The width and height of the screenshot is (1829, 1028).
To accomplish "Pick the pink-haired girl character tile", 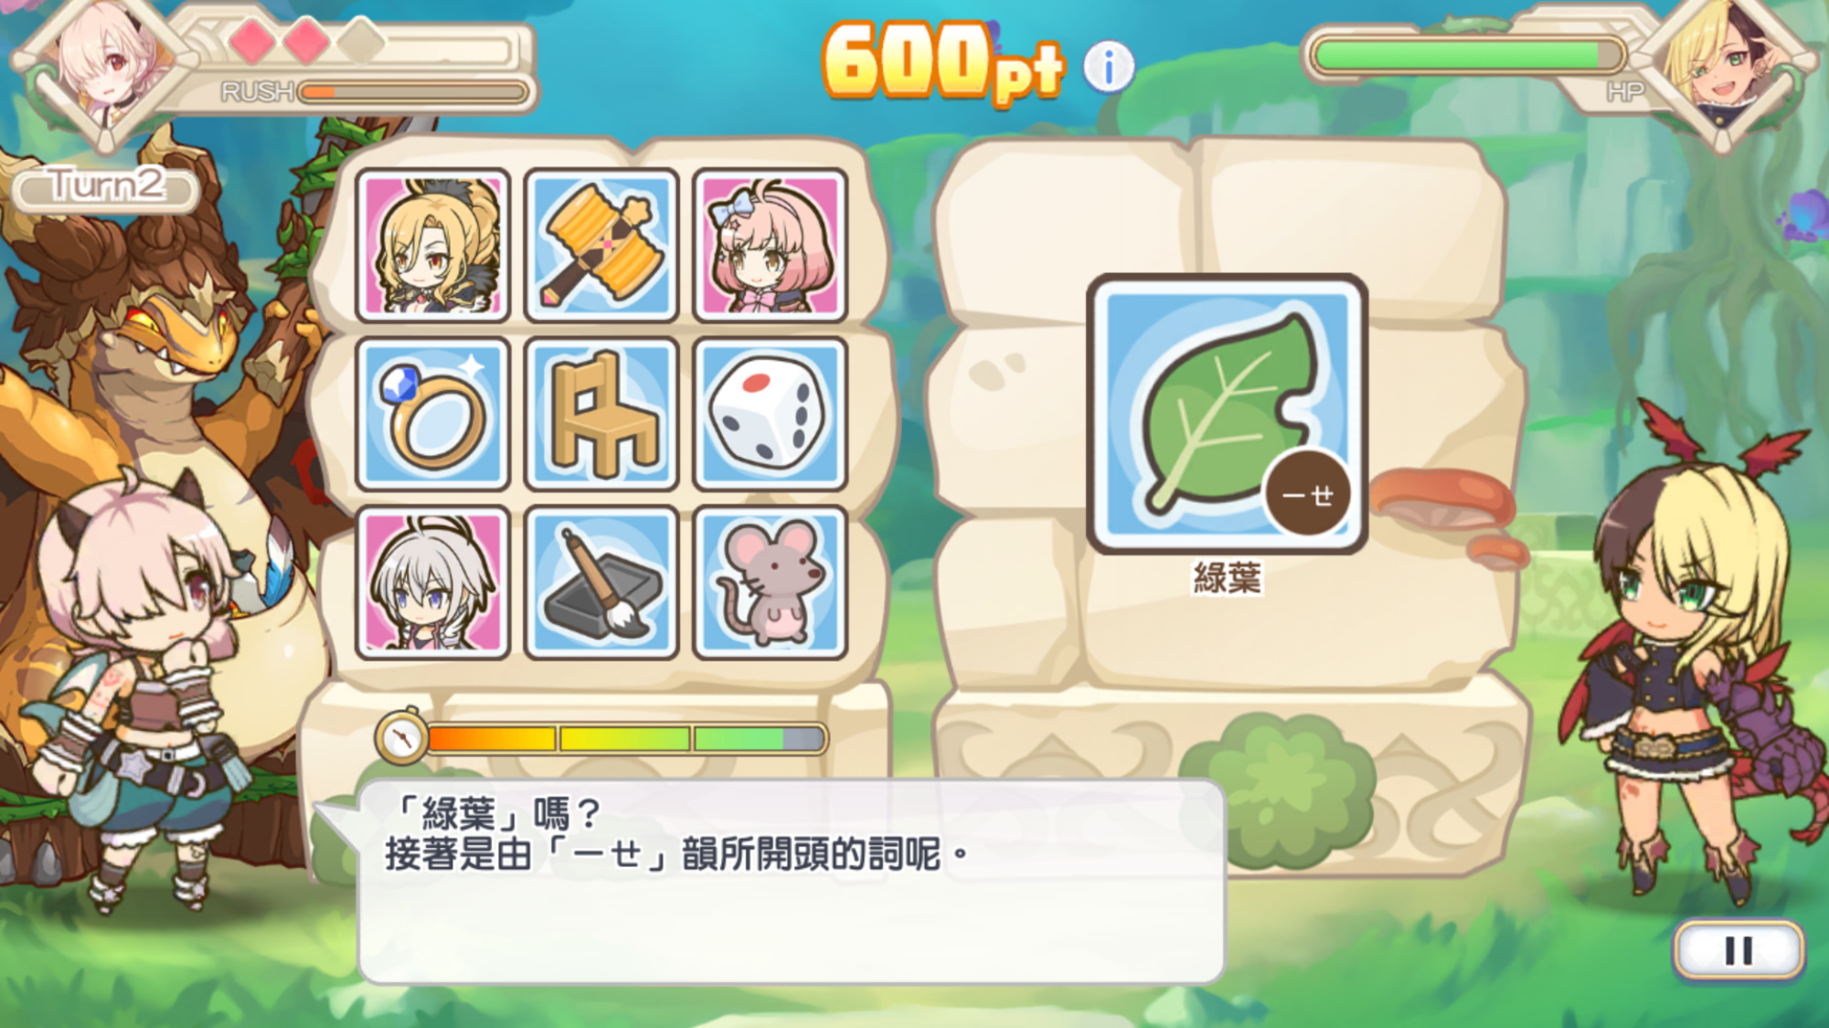I will 770,245.
